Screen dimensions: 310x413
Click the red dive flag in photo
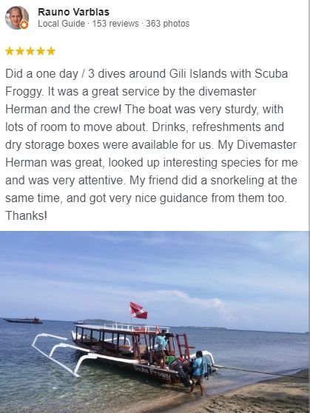pyautogui.click(x=138, y=310)
